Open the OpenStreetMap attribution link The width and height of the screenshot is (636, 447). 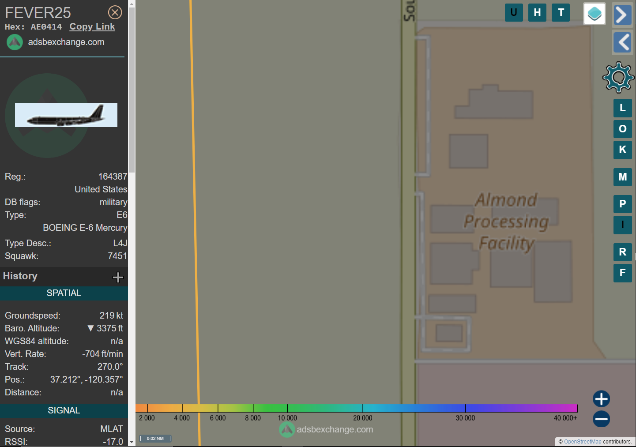583,442
